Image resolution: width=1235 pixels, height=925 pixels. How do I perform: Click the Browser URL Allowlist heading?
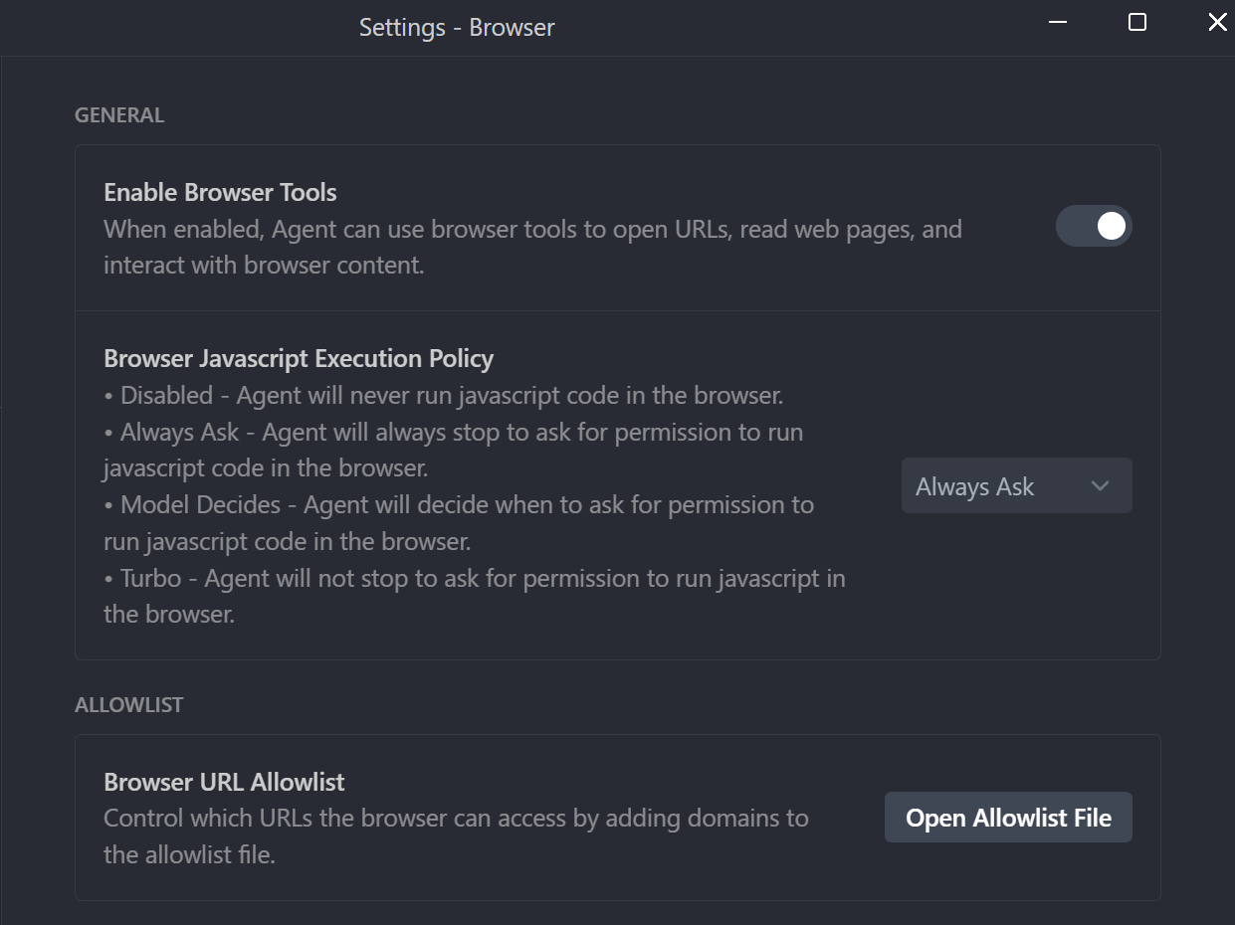223,782
